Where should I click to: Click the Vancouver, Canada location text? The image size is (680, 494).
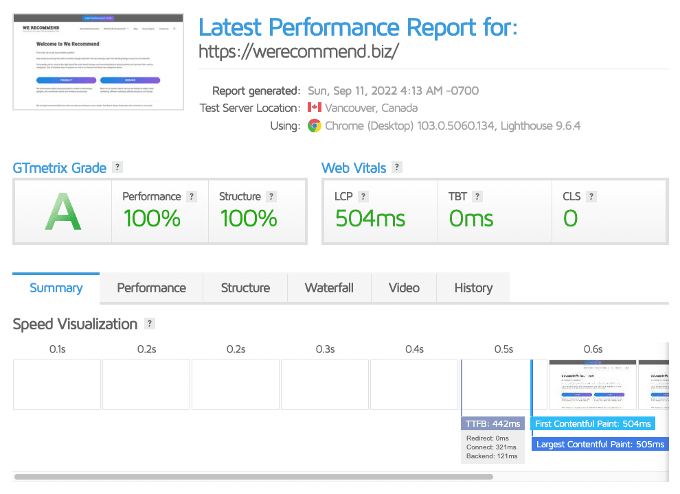tap(371, 108)
